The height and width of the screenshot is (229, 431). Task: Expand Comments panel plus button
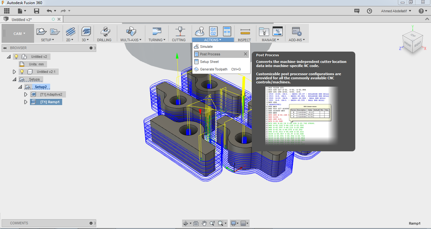(x=91, y=223)
